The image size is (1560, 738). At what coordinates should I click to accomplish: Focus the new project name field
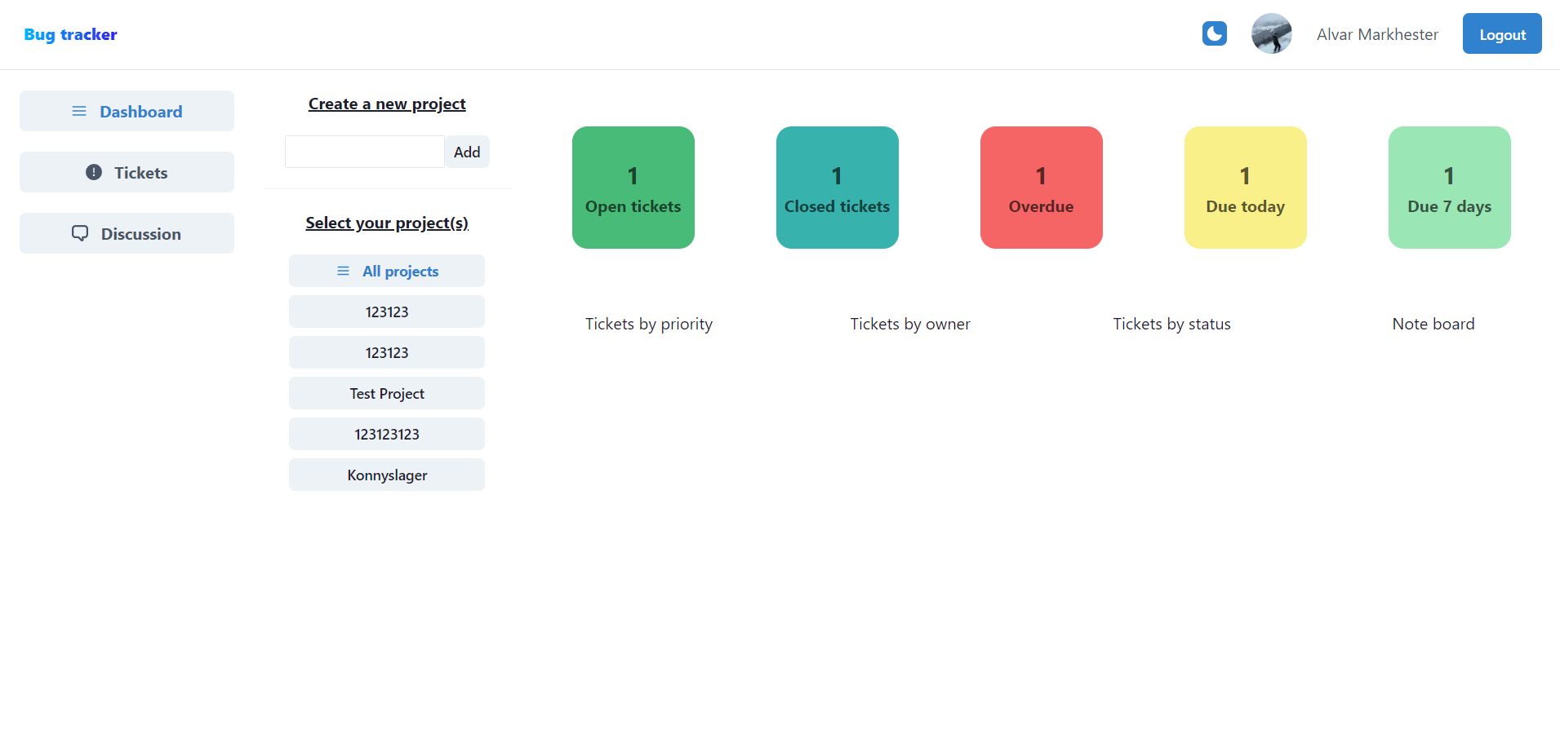(365, 152)
